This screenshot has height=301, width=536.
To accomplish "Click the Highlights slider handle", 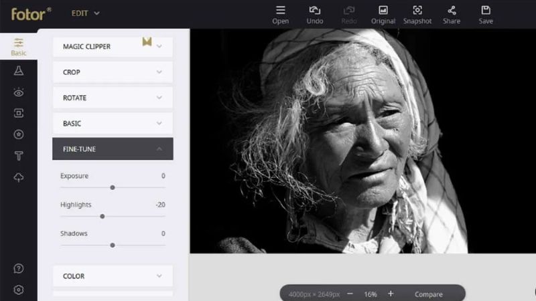I will 102,216.
